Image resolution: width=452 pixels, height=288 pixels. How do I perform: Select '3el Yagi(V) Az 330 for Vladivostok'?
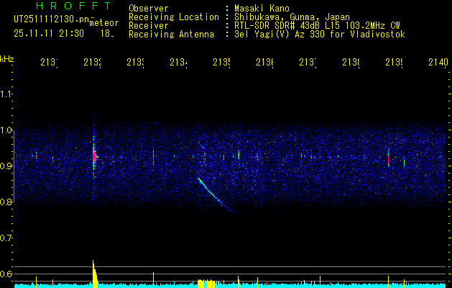pyautogui.click(x=320, y=35)
